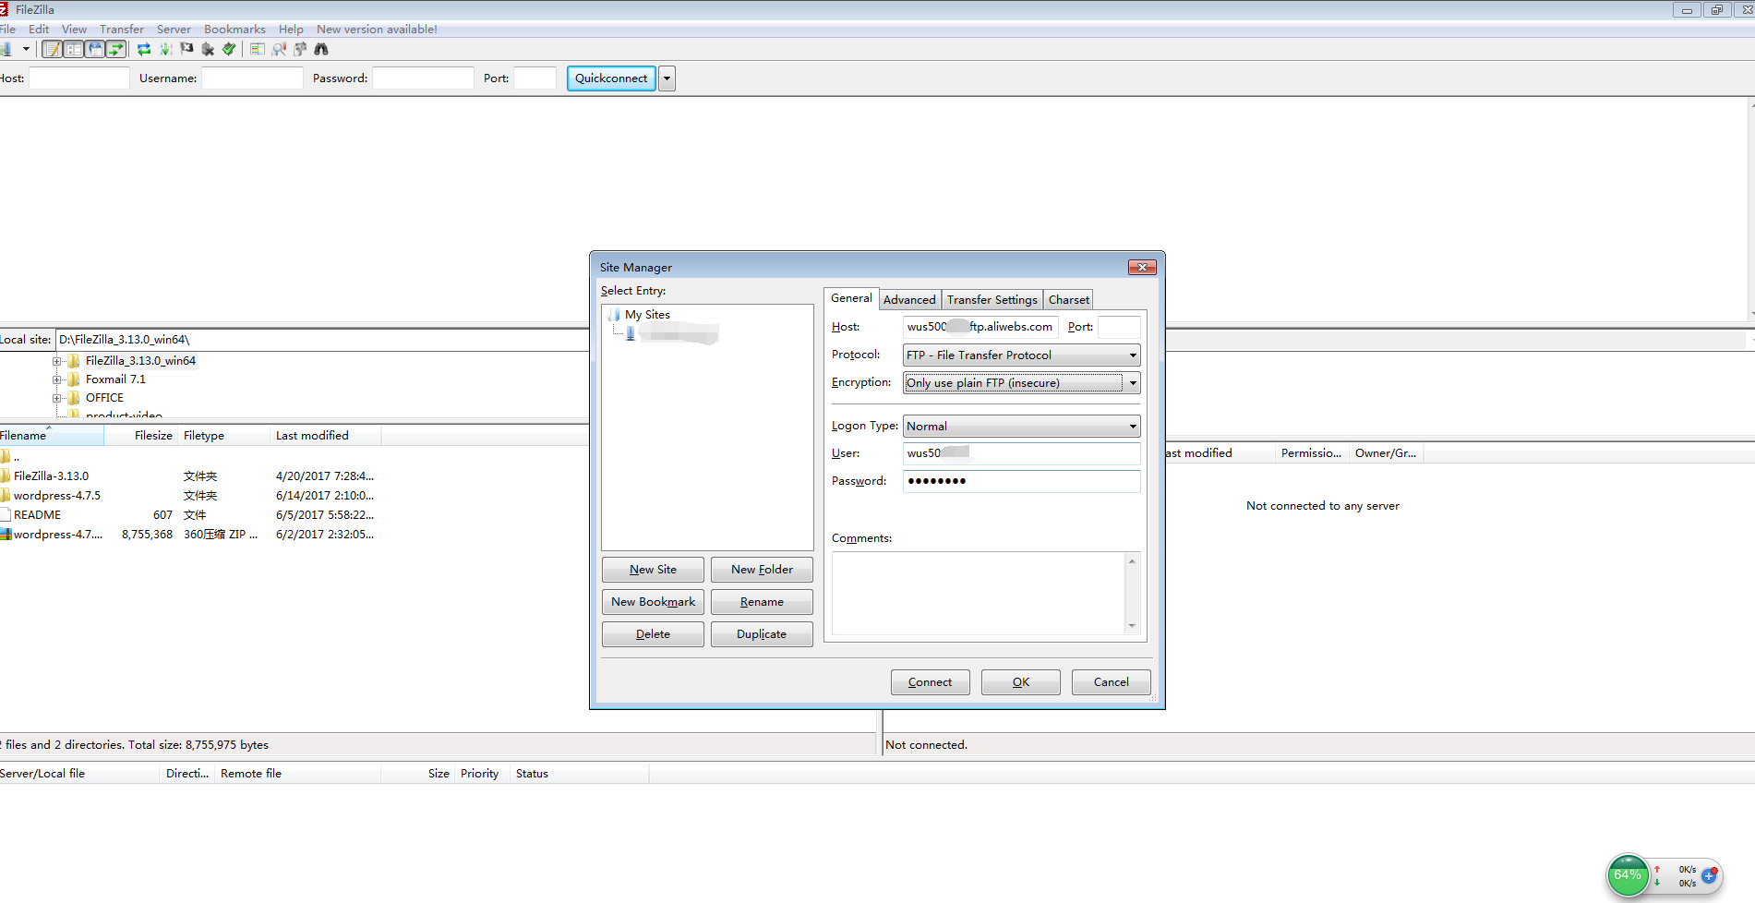
Task: Open the File menu
Action: pyautogui.click(x=7, y=29)
